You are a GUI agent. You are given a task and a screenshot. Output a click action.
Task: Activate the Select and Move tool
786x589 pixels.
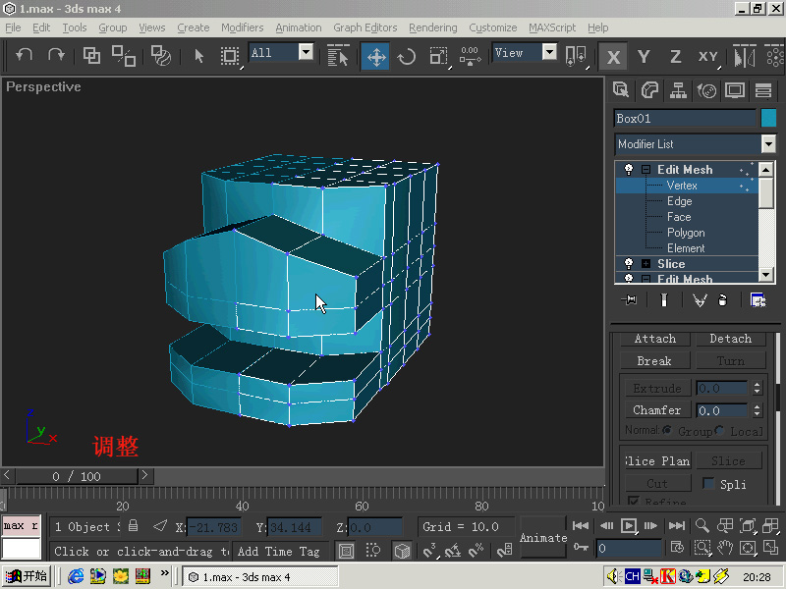coord(376,56)
